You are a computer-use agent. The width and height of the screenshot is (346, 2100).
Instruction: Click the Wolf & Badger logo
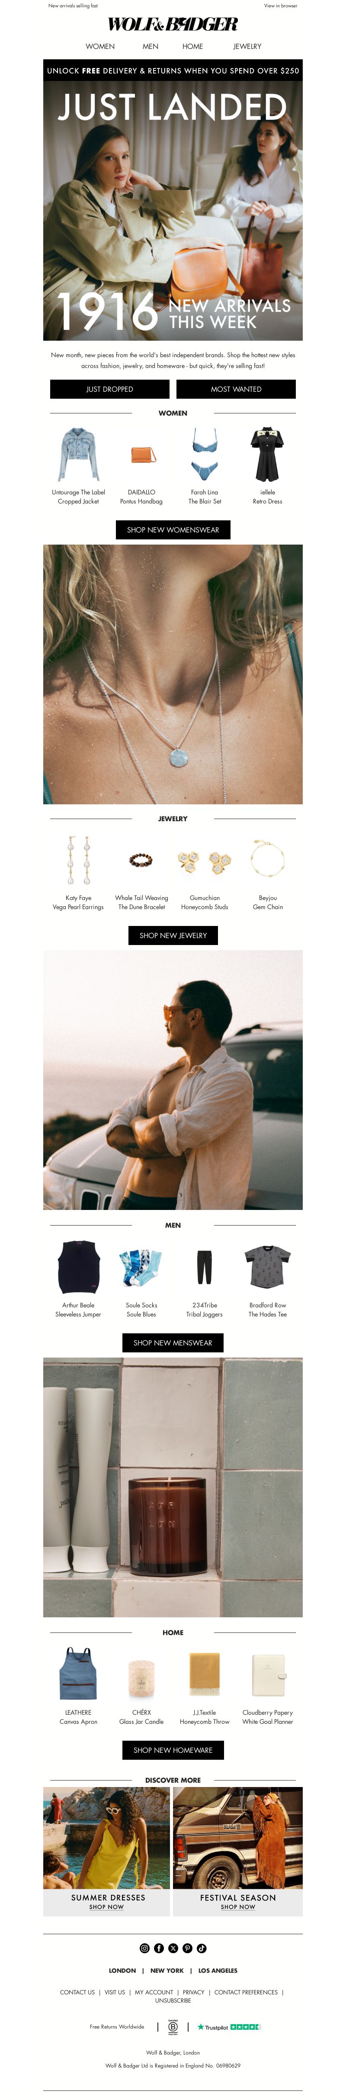pyautogui.click(x=173, y=24)
